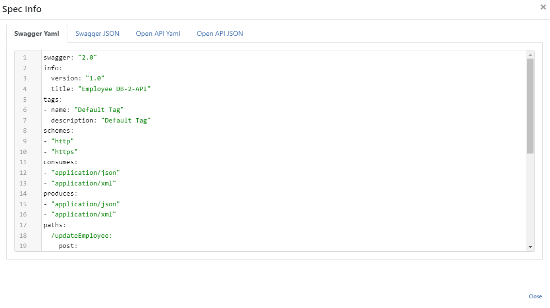
Task: Click the scrollbar up arrow in code editor
Action: [x=531, y=54]
